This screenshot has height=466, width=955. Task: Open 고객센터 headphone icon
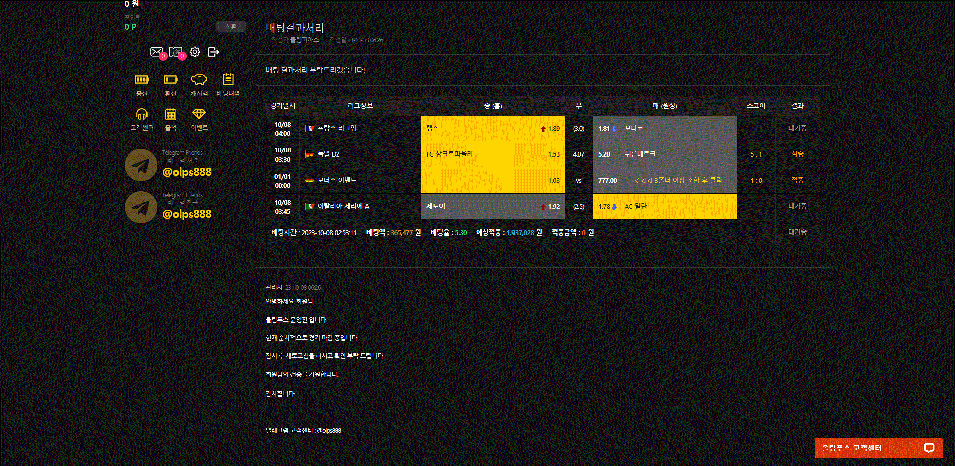(x=142, y=115)
